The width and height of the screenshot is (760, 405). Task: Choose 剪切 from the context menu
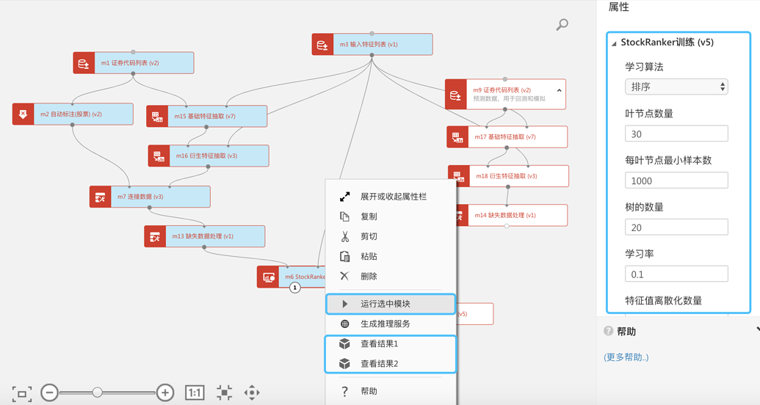coord(391,236)
